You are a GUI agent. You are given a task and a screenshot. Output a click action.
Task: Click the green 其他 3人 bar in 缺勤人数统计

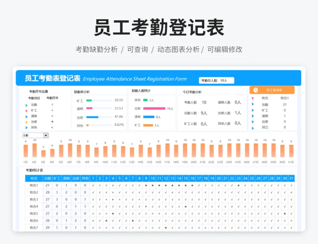click(145, 100)
